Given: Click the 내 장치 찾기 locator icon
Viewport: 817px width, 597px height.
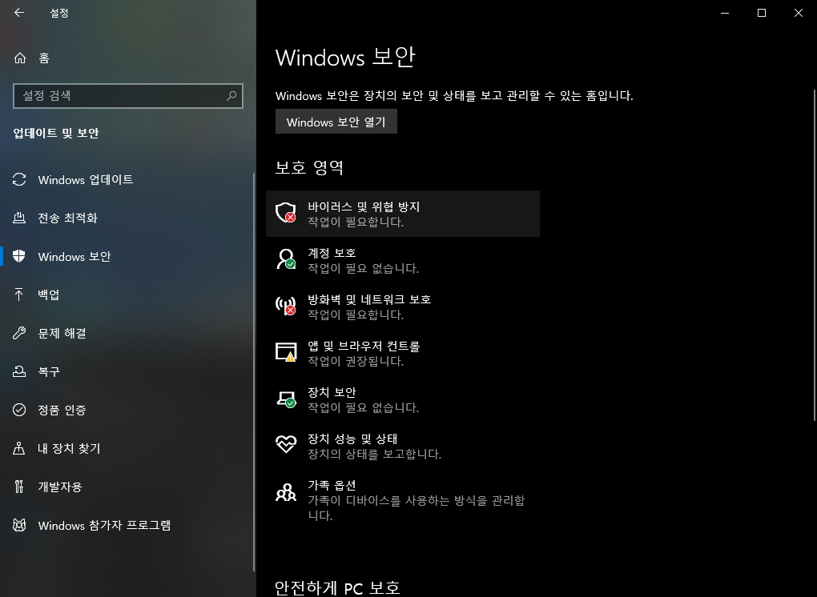Looking at the screenshot, I should point(19,448).
